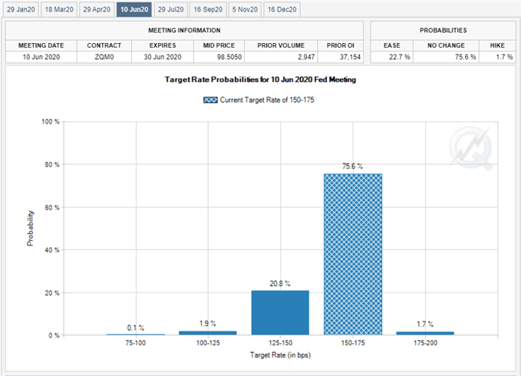Image resolution: width=521 pixels, height=376 pixels.
Task: Click the 75.6 % bar data label
Action: pos(352,166)
